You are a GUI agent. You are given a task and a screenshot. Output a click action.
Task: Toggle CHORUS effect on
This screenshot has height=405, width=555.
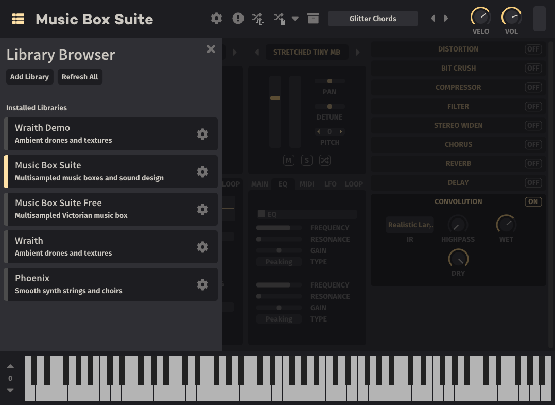[x=533, y=145]
